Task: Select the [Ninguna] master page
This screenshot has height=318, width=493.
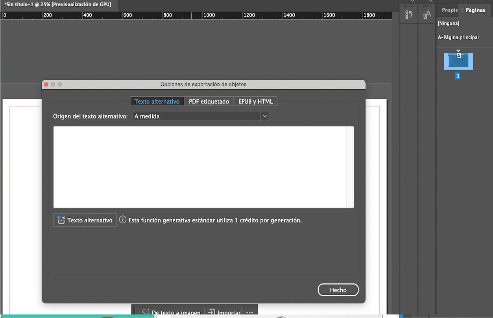Action: 448,23
